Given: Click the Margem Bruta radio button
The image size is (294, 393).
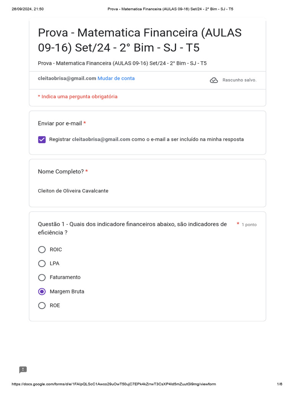Looking at the screenshot, I should point(42,291).
